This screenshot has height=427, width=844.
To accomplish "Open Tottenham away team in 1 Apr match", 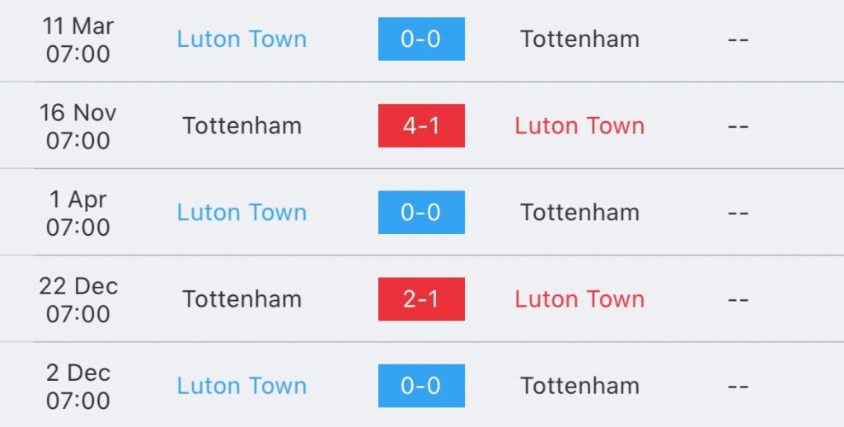I will 579,212.
